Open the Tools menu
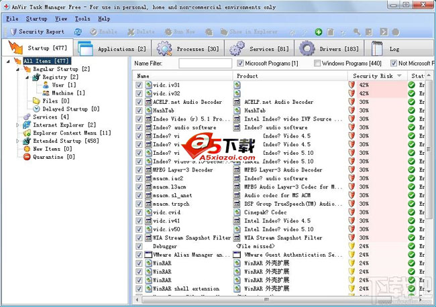The width and height of the screenshot is (436, 307). tap(83, 19)
